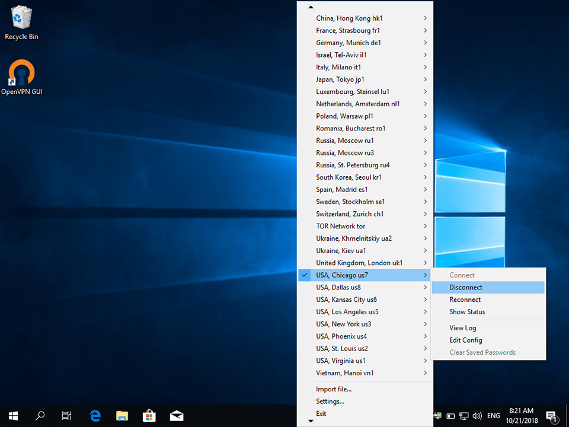Select USA, Phoenix us4 server
569x427 pixels.
click(365, 336)
